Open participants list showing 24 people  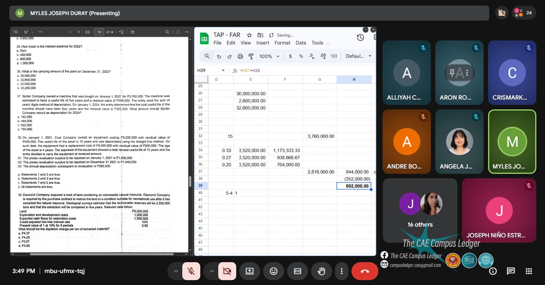[x=523, y=13]
